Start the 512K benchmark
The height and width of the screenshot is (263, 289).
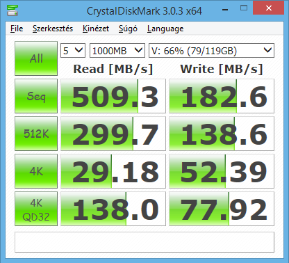pos(36,134)
